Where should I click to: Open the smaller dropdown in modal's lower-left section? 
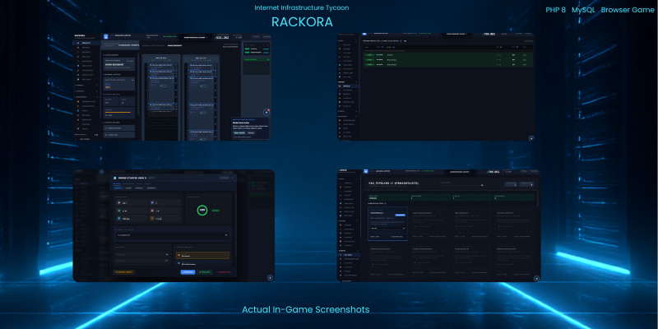tap(141, 255)
